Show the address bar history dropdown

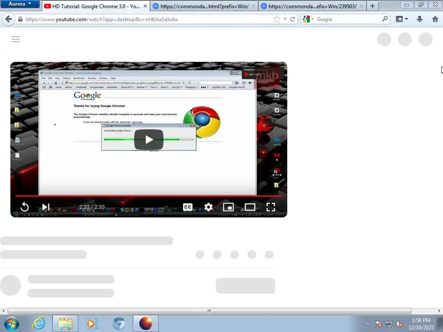pos(285,19)
